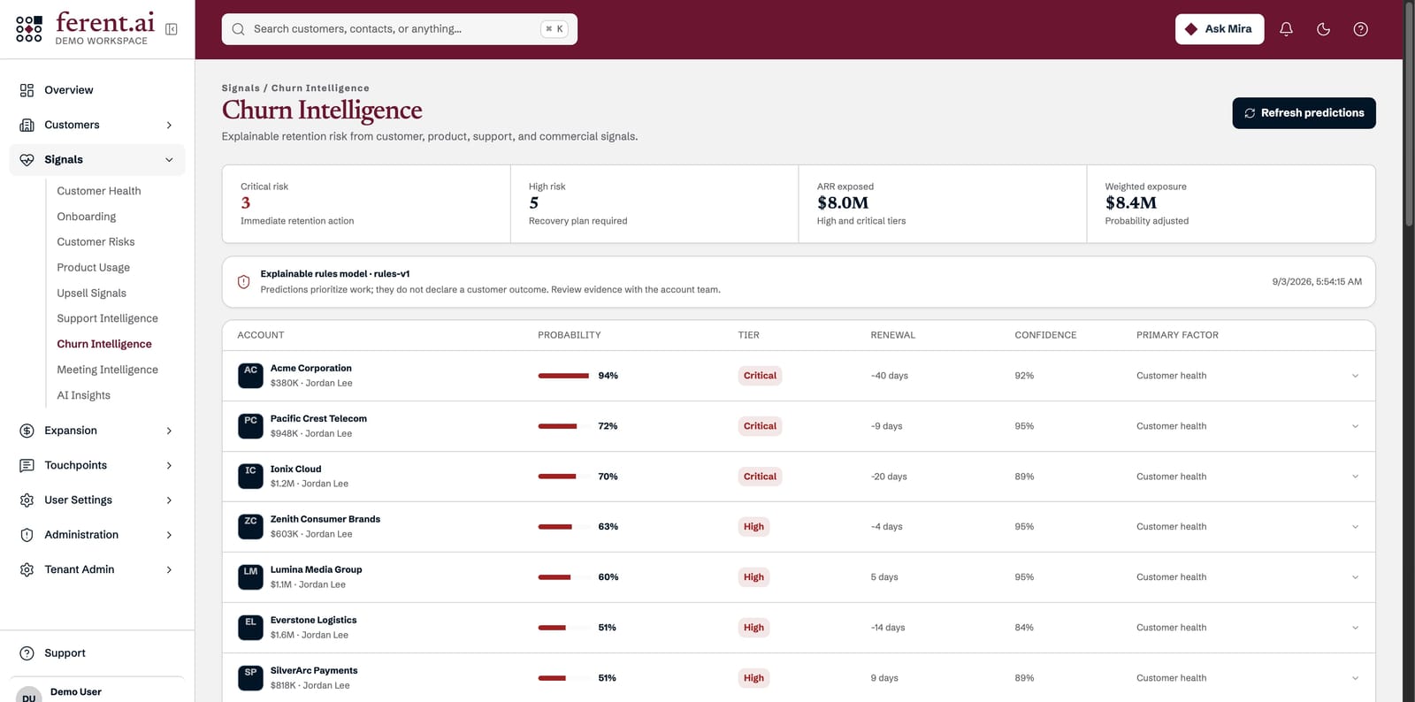Expand the Ionix Cloud row chevron
The image size is (1415, 702).
pos(1355,477)
